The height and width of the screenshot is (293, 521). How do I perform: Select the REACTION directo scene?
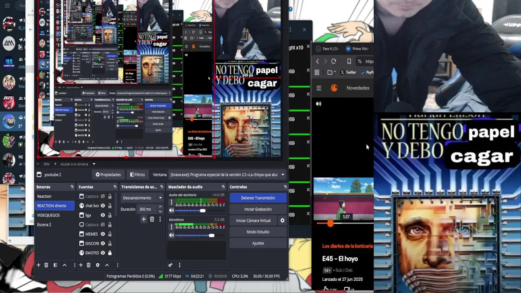[55, 206]
